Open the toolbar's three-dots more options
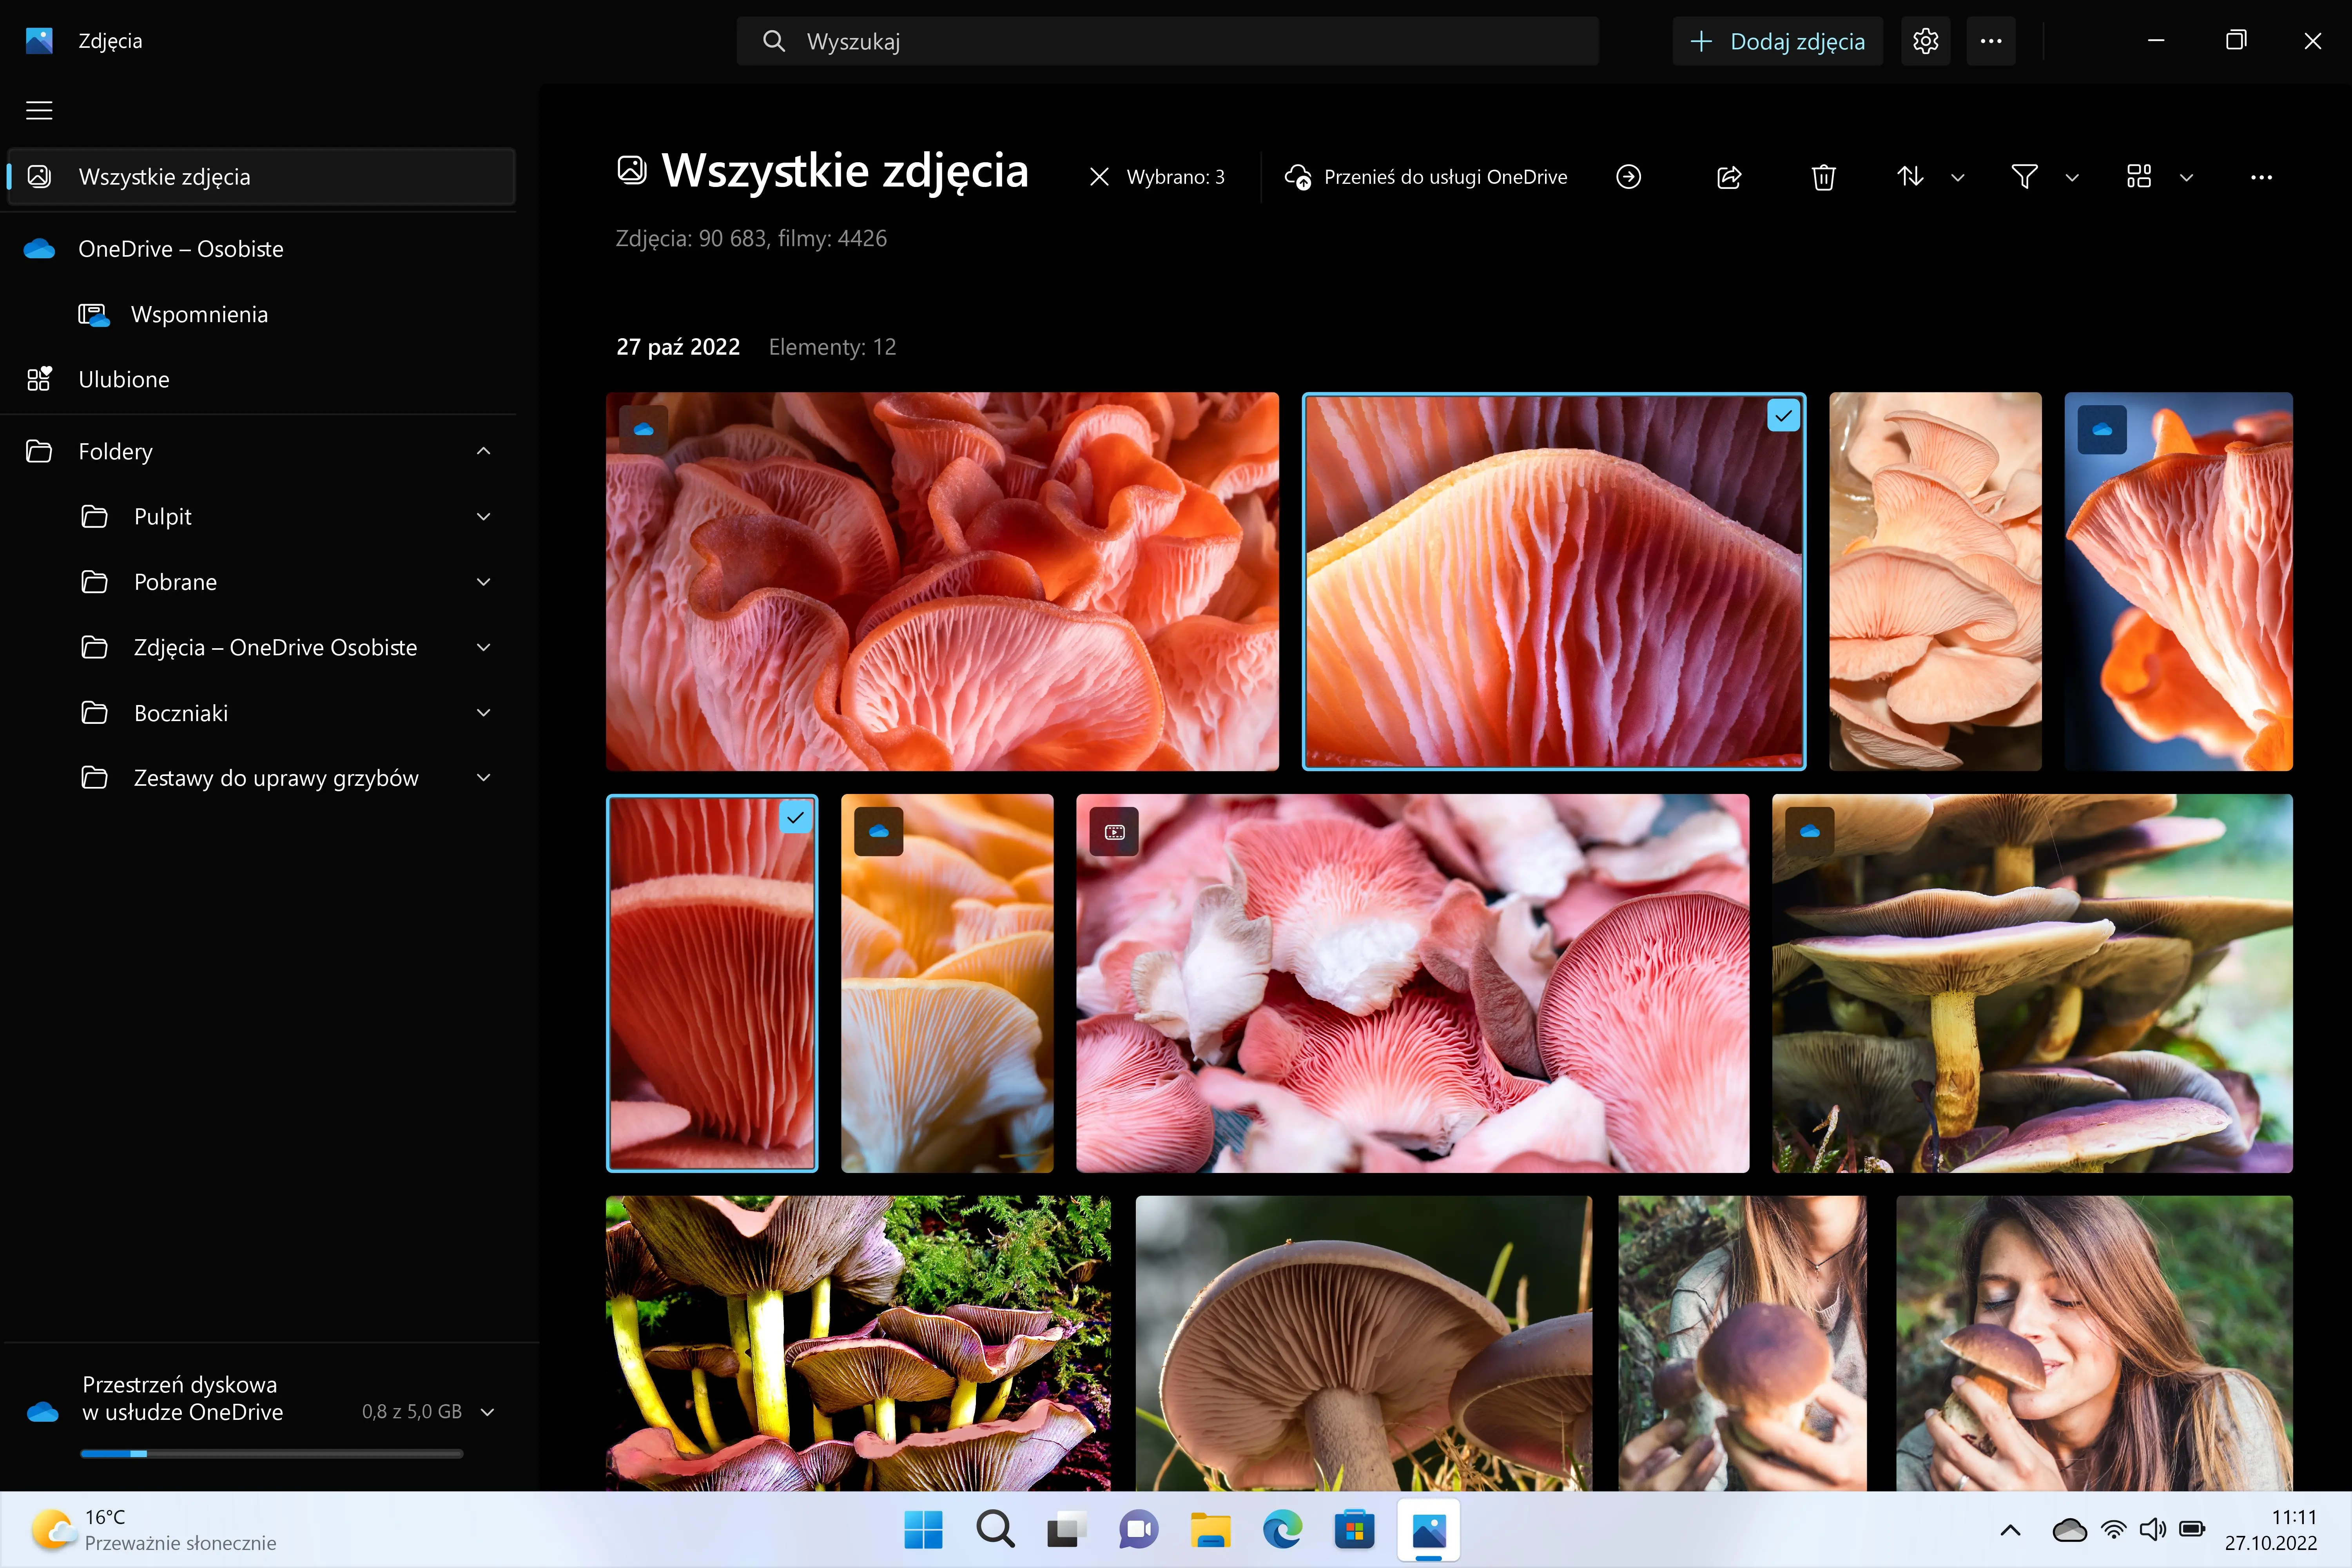Viewport: 2352px width, 1568px height. (x=2261, y=177)
